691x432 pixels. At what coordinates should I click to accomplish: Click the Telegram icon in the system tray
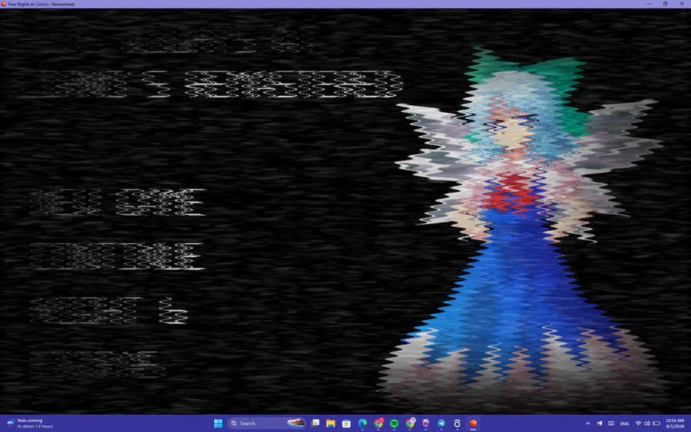600,424
